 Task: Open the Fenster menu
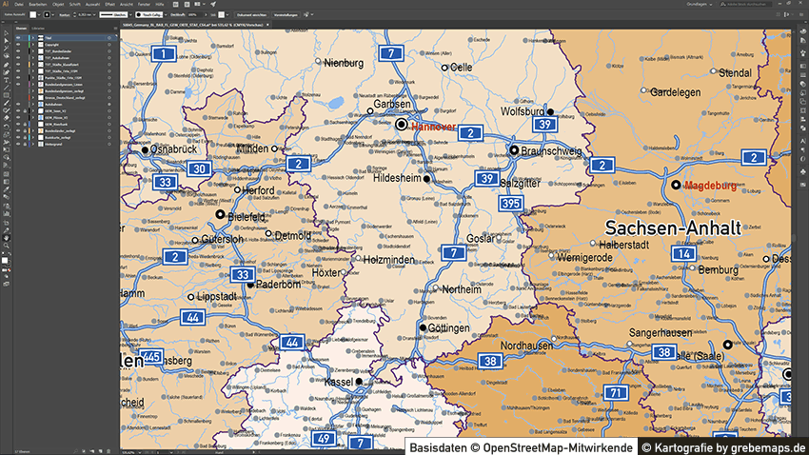[x=145, y=5]
